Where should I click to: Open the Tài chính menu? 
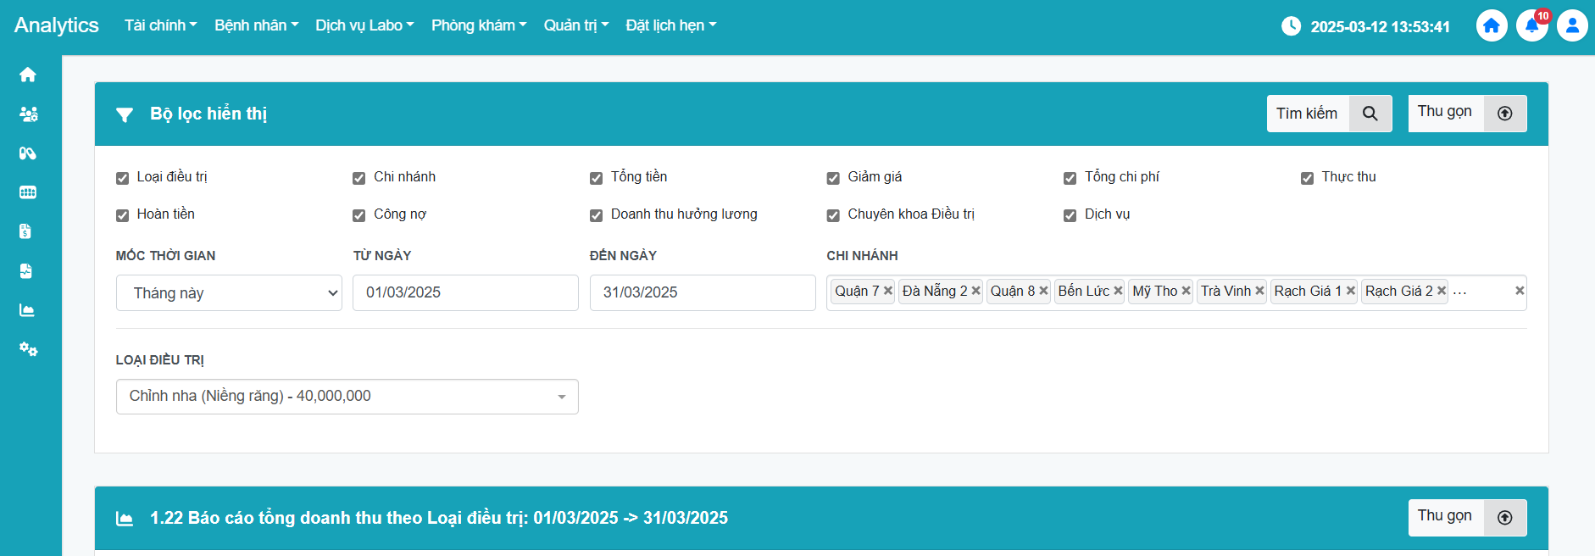click(160, 25)
